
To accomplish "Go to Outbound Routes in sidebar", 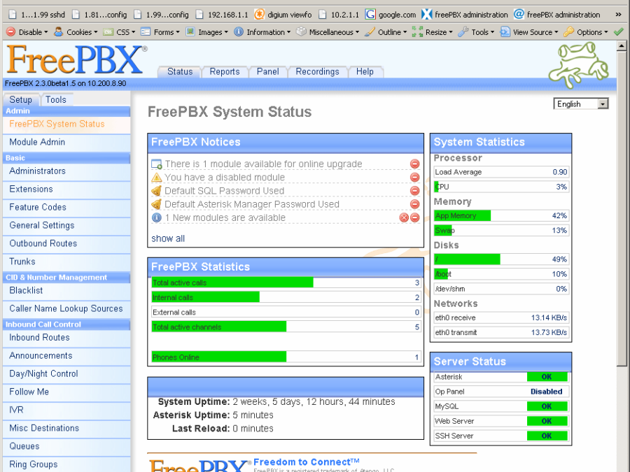I will (43, 243).
